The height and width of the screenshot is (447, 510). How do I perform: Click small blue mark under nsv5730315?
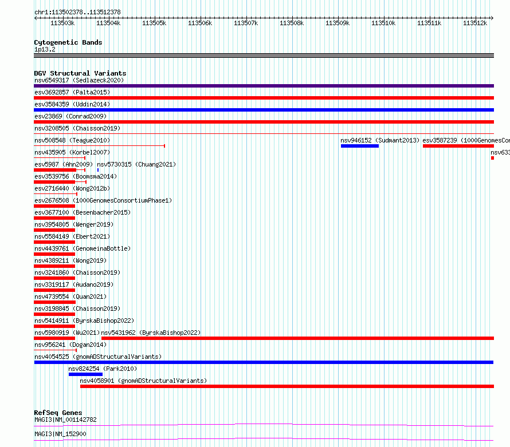(x=98, y=170)
